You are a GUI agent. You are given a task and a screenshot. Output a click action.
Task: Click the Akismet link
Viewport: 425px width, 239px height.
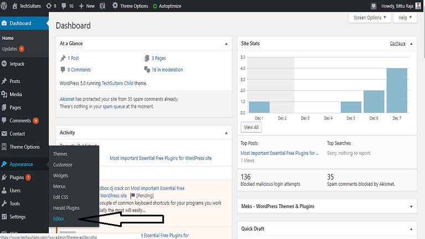67,99
